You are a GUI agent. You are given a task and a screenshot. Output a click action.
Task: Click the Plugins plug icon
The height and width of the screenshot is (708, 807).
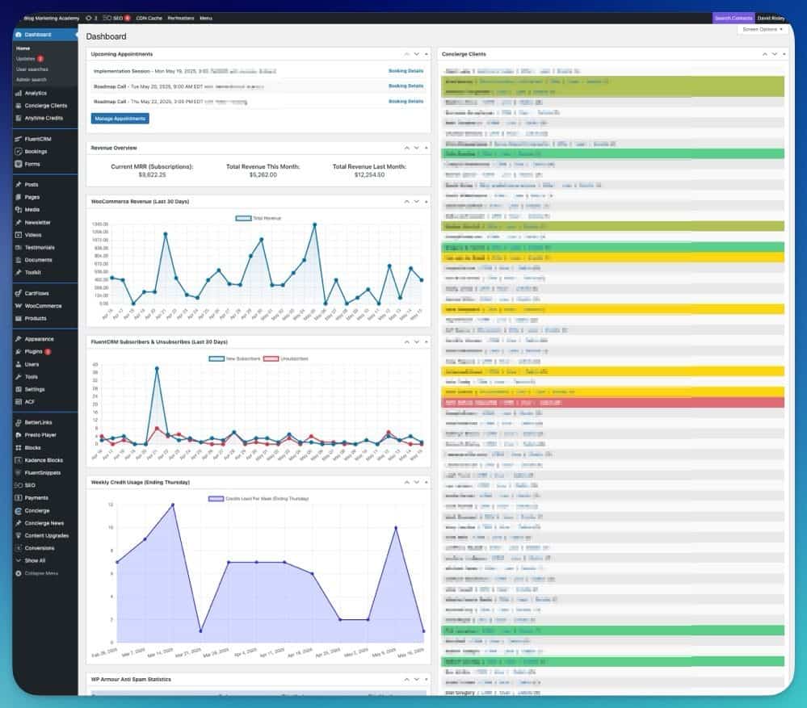click(19, 352)
